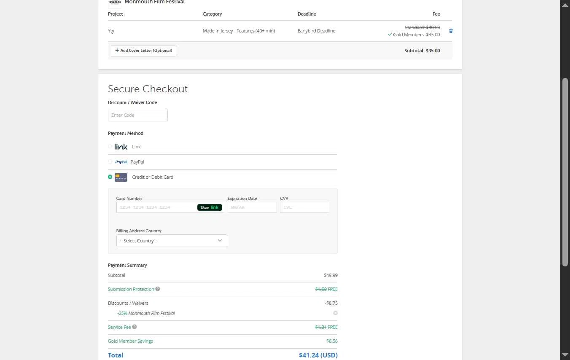Click the Link logo icon

[x=121, y=147]
